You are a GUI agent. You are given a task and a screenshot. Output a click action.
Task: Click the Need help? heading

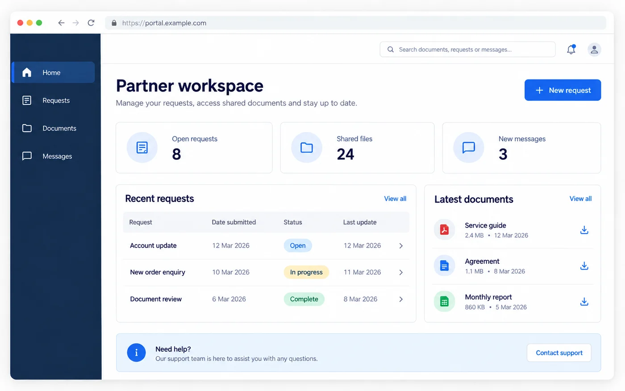(x=173, y=349)
